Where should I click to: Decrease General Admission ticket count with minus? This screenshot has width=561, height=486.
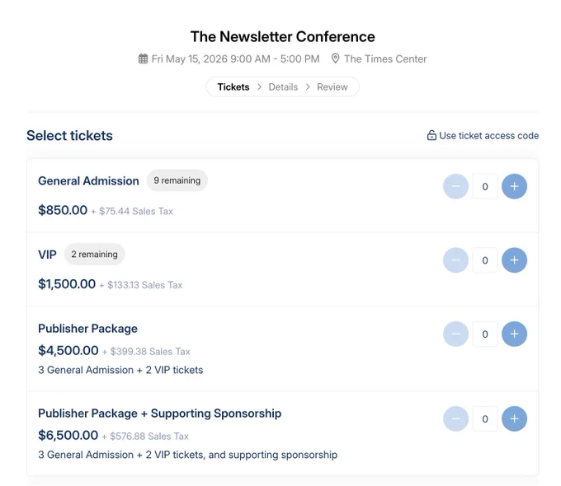pyautogui.click(x=455, y=186)
